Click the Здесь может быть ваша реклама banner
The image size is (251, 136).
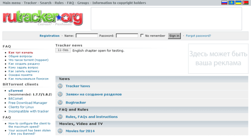[218, 59]
